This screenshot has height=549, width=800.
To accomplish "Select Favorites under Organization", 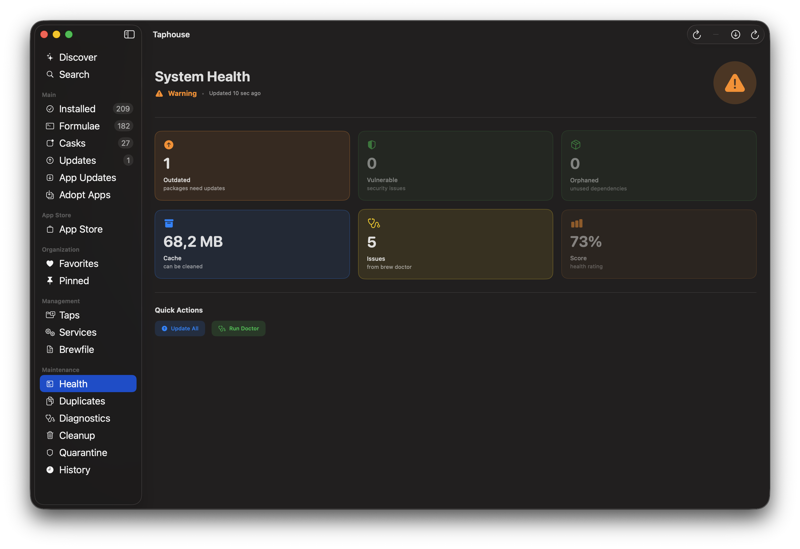I will click(78, 263).
